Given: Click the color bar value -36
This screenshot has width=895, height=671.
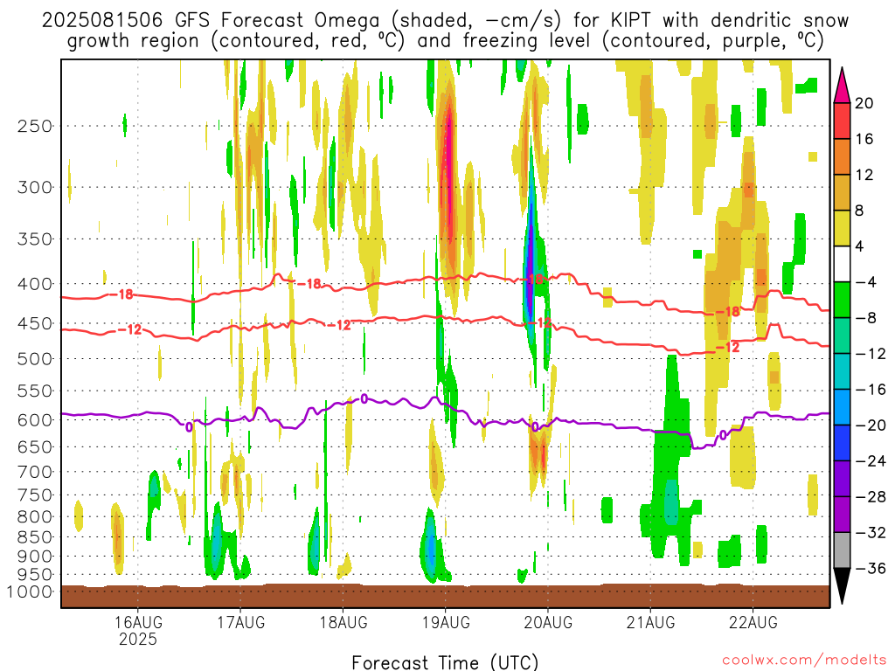Looking at the screenshot, I should click(x=871, y=568).
